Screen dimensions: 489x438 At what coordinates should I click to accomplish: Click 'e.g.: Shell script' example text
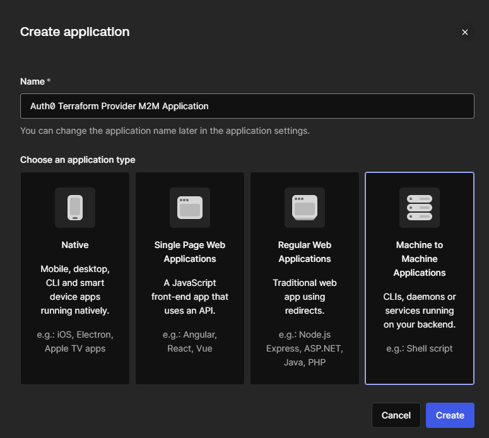coord(420,348)
